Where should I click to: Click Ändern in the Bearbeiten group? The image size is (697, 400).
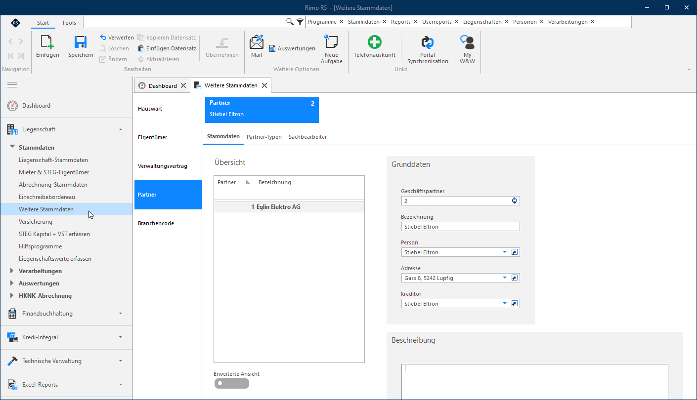tap(114, 59)
